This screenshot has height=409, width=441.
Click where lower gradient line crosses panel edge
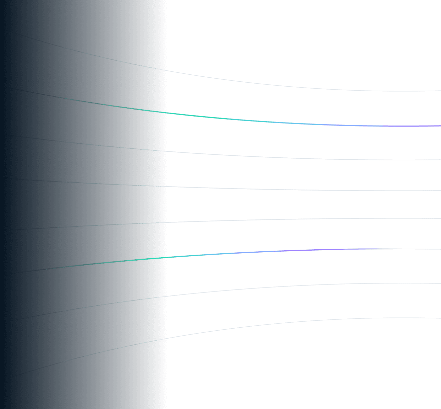(x=163, y=258)
